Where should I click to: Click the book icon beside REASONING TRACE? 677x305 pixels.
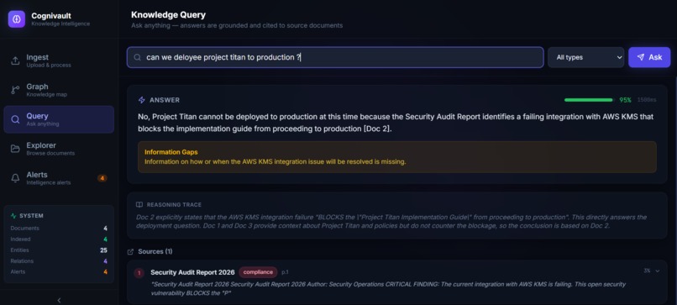click(139, 205)
